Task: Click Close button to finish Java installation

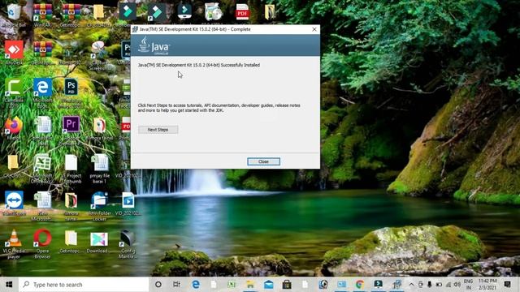Action: tap(263, 161)
